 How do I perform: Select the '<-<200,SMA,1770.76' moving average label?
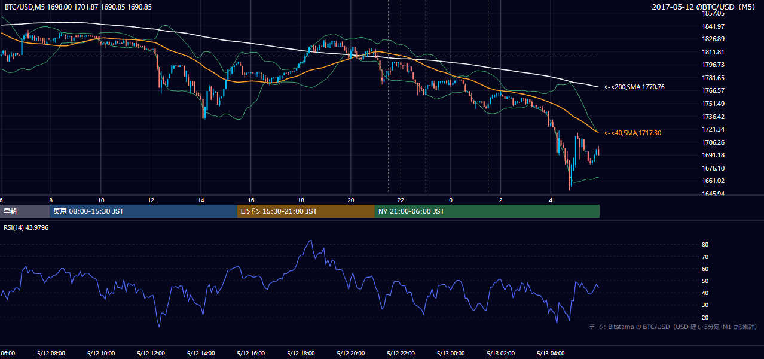click(634, 87)
